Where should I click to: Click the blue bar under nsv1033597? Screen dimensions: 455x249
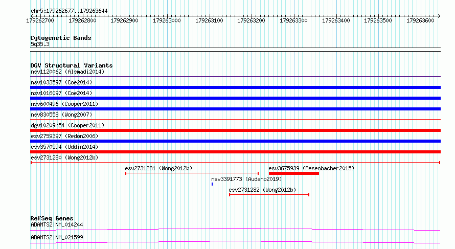[x=235, y=87]
